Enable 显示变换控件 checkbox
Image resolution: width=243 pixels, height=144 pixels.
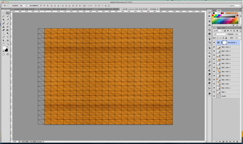[x=28, y=6]
